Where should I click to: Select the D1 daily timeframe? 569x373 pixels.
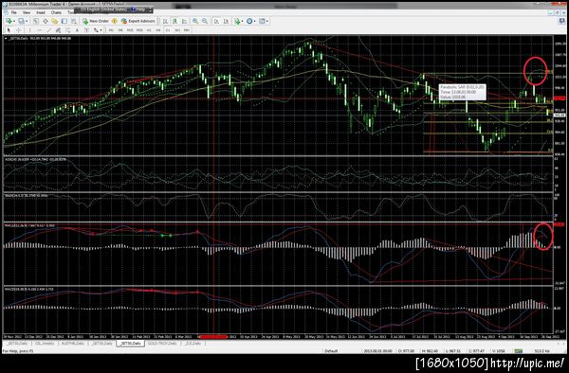[168, 30]
